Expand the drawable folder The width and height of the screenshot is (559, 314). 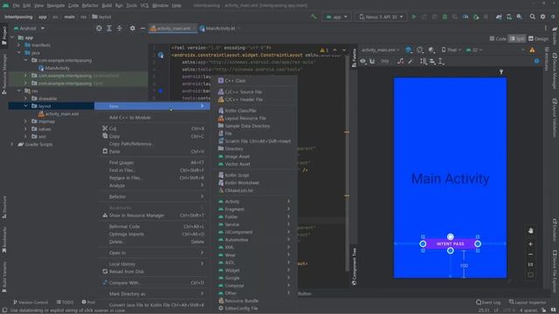point(25,99)
